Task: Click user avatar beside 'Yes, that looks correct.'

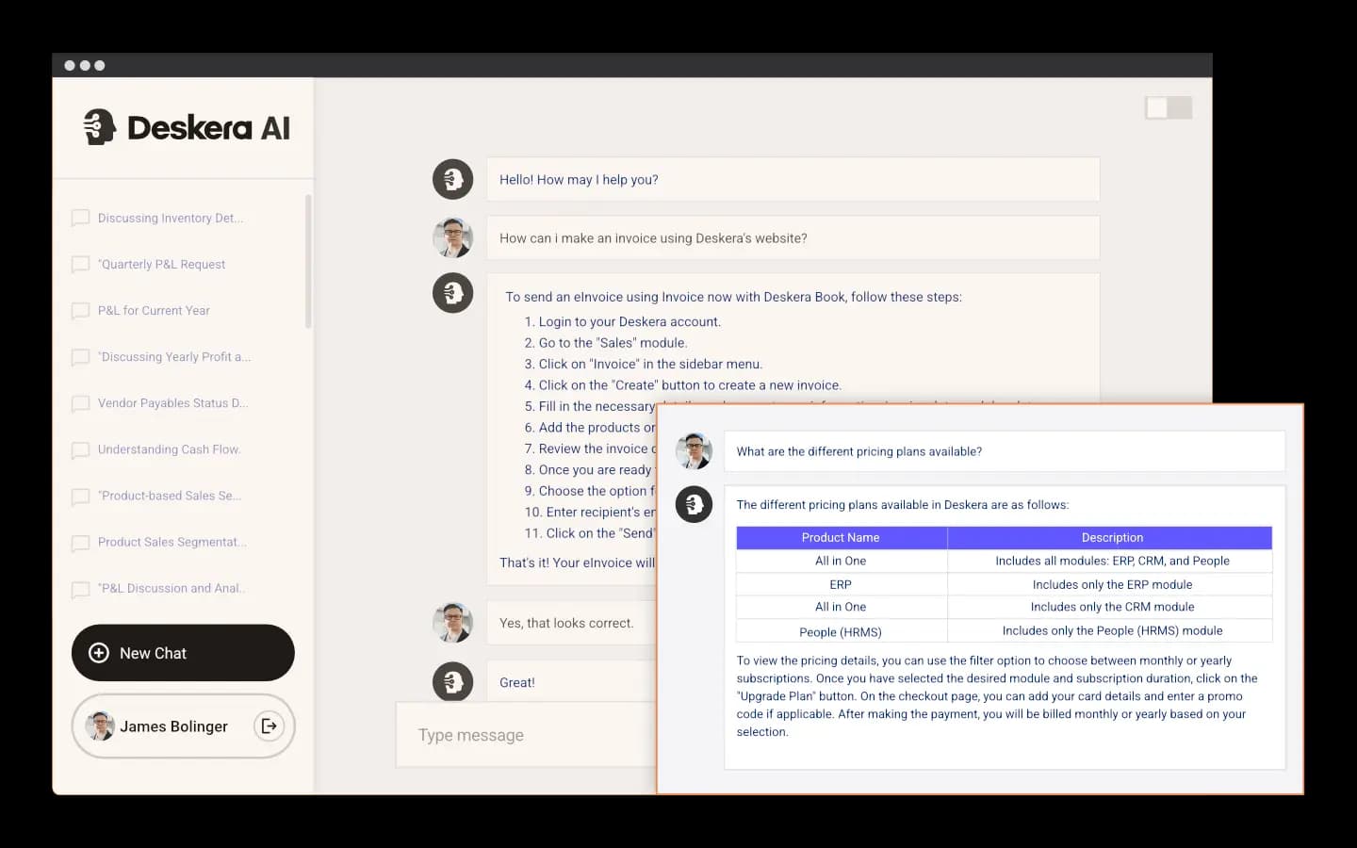Action: [x=452, y=623]
